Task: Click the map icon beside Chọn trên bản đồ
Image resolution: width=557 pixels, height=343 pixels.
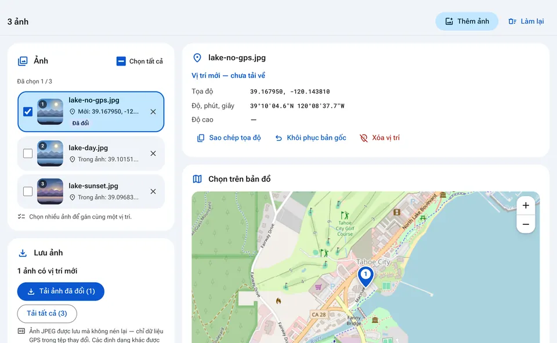Action: [197, 179]
